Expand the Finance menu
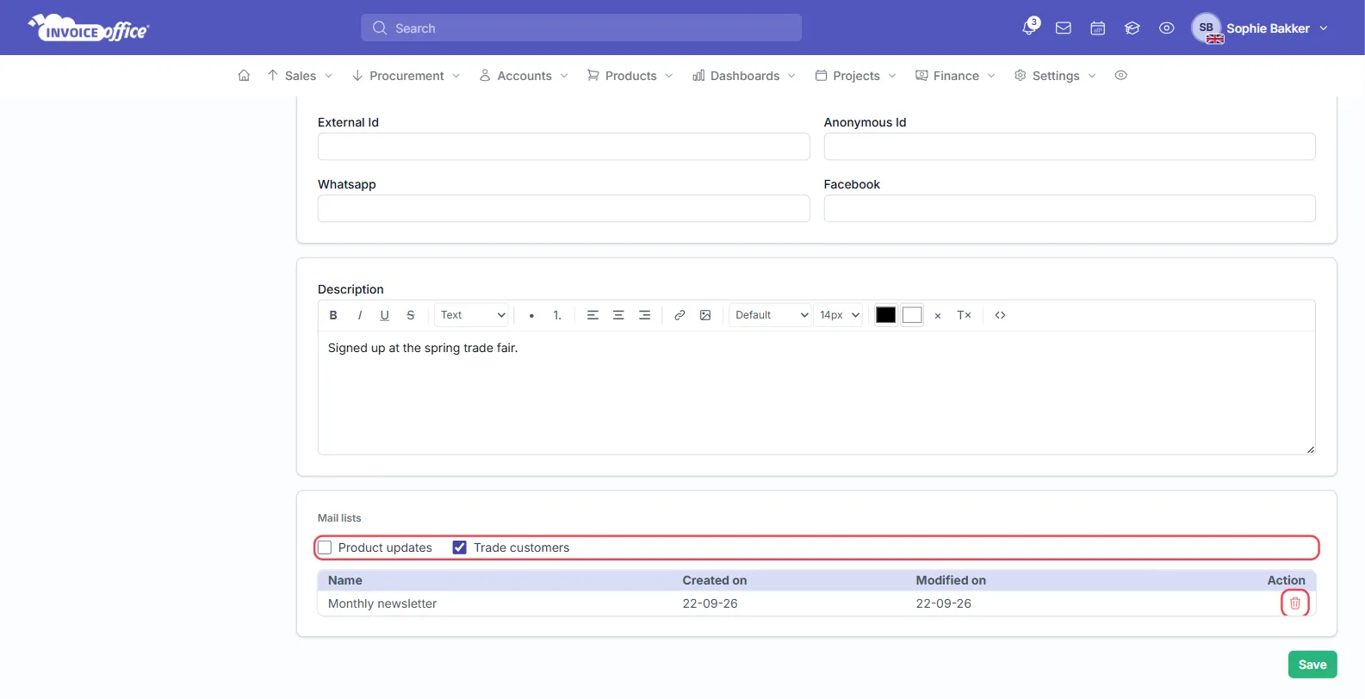 coord(955,76)
